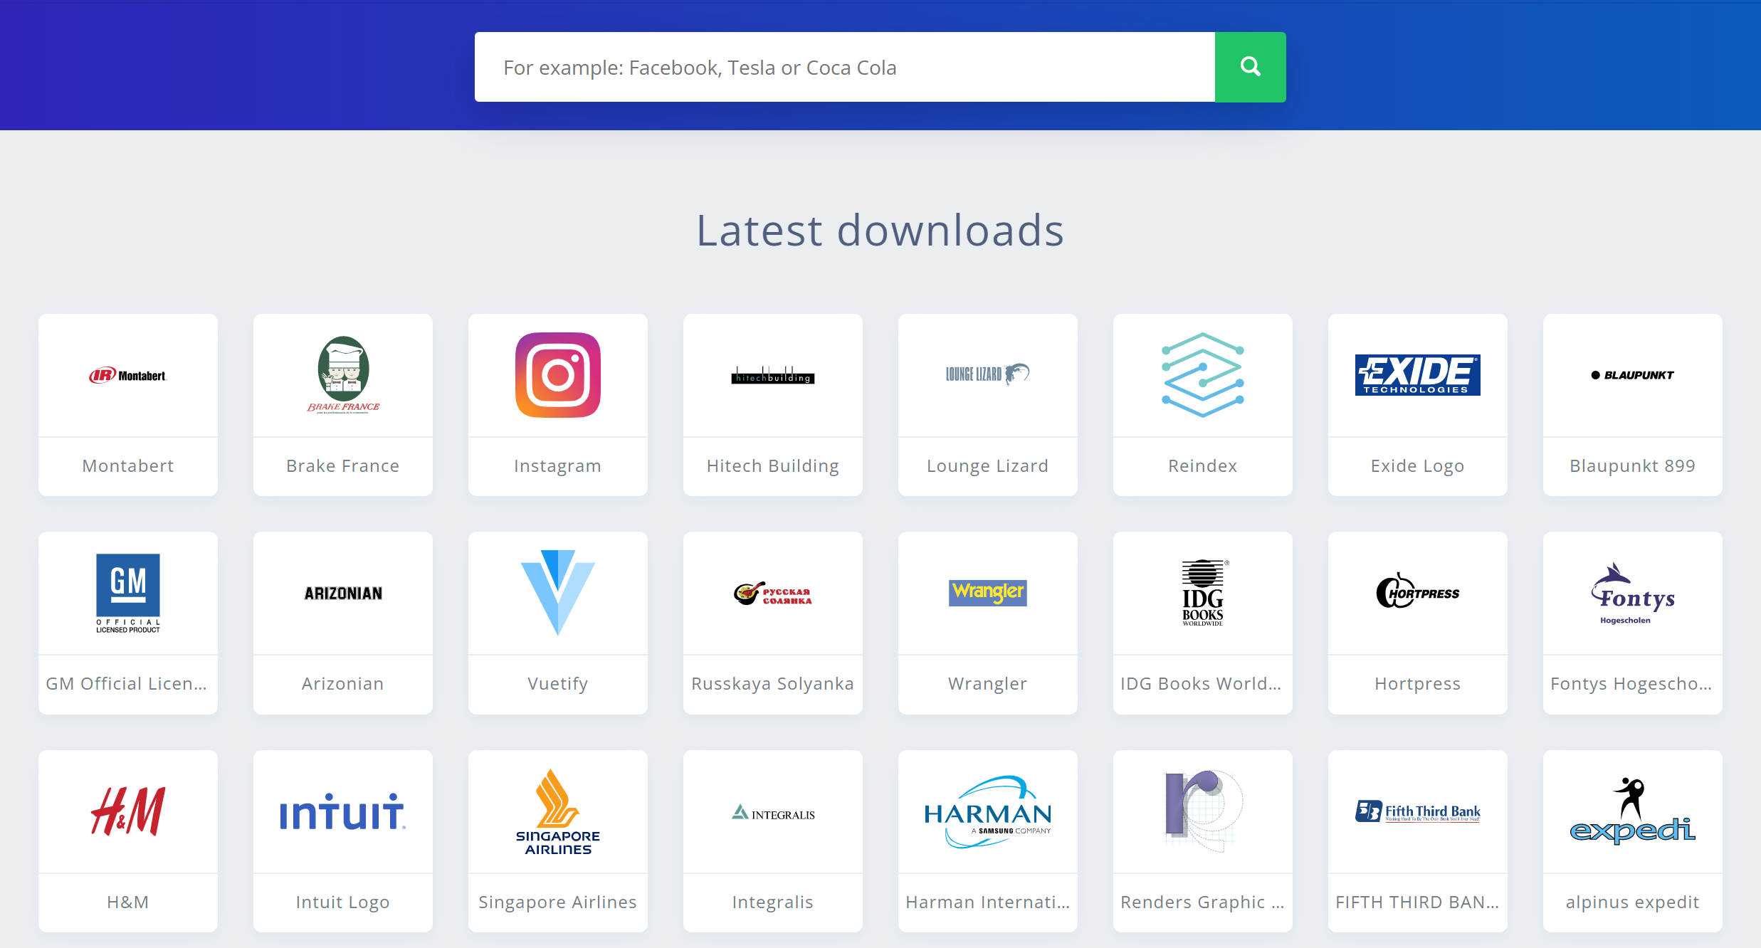Screen dimensions: 1761x948
Task: Click the Singapore Airlines bird logo
Action: coord(557,811)
